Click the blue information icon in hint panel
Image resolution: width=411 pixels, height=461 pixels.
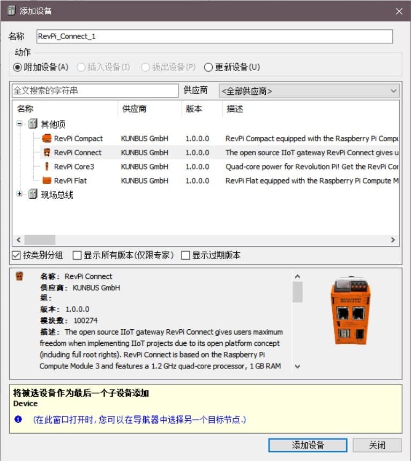(x=18, y=419)
